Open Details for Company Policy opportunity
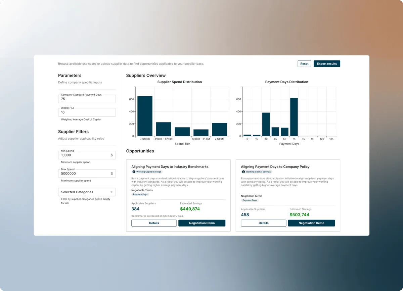This screenshot has width=403, height=291. click(264, 223)
